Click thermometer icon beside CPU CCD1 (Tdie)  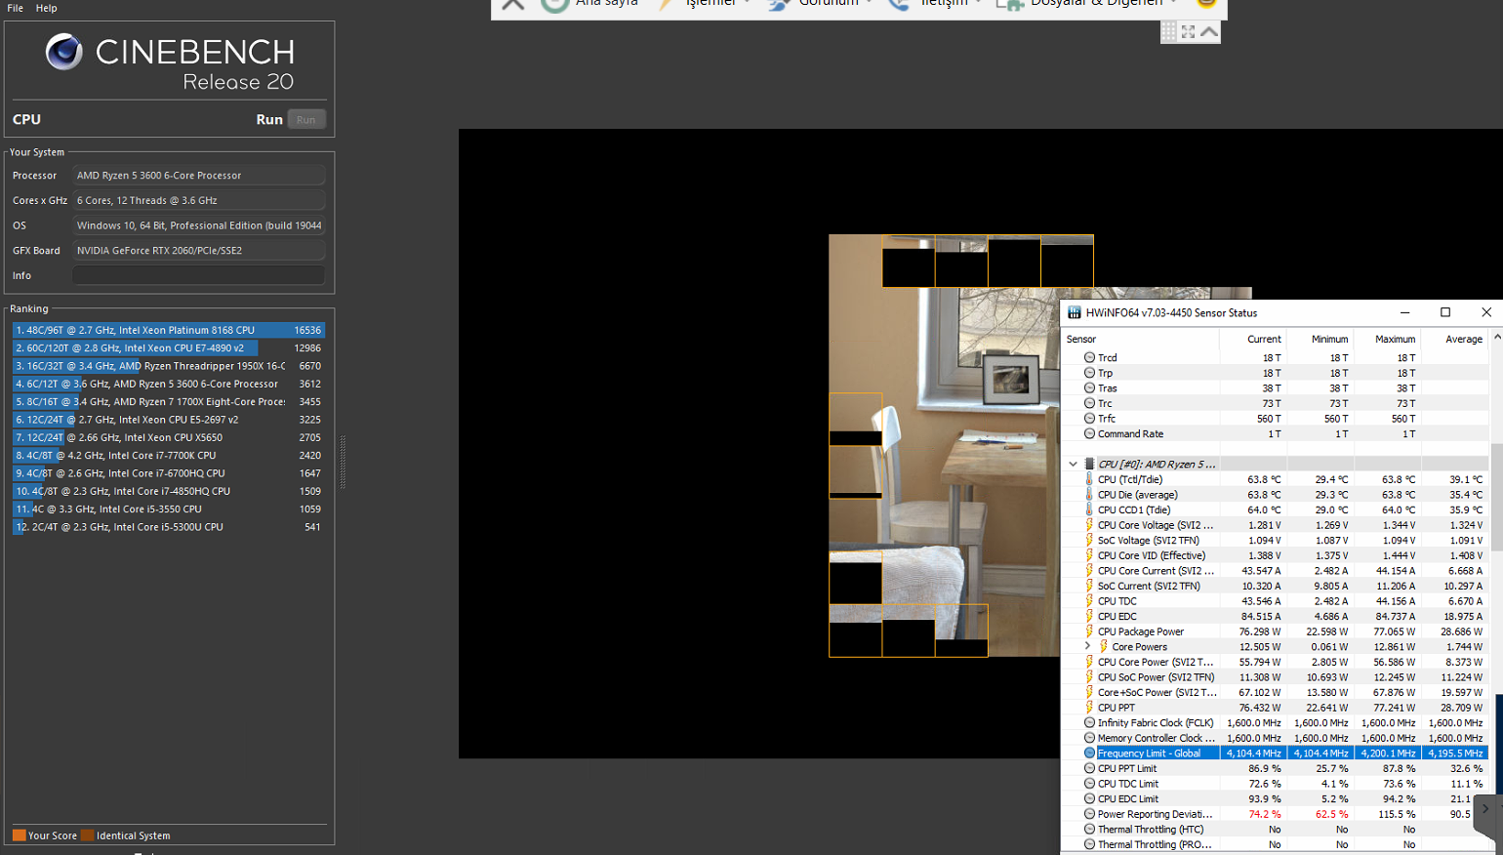click(1089, 509)
